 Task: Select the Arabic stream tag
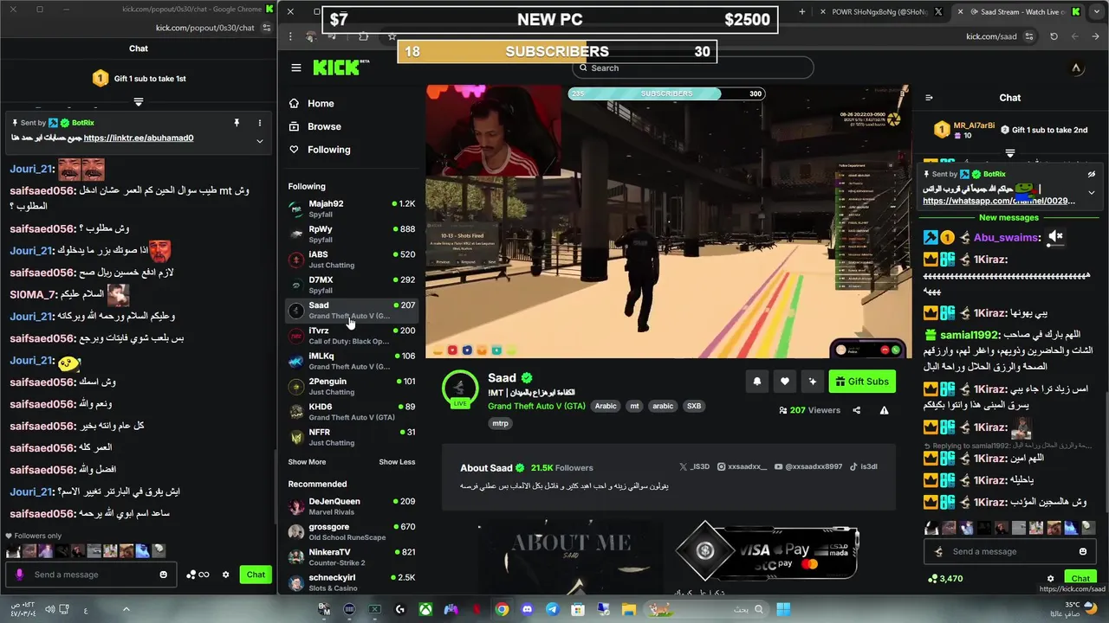pos(606,406)
